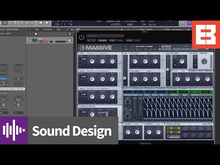Open the Functions menu in tracks area
The height and width of the screenshot is (165, 220).
[48, 29]
